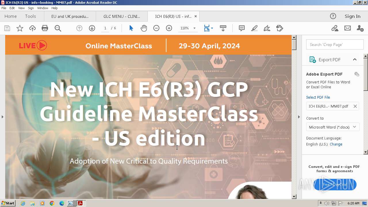The height and width of the screenshot is (207, 368).
Task: Share with others person icon
Action: pyautogui.click(x=360, y=28)
